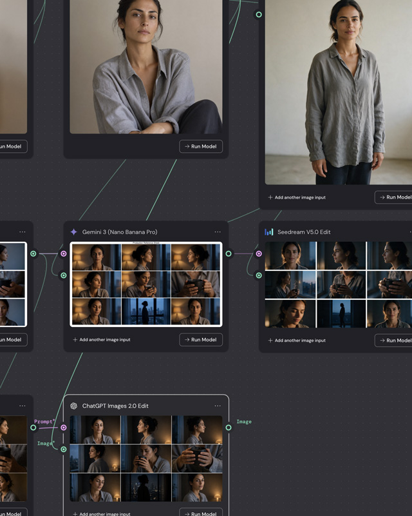Click the Gemini 3 (Nano Banana Pro) title
The height and width of the screenshot is (516, 412).
[120, 232]
